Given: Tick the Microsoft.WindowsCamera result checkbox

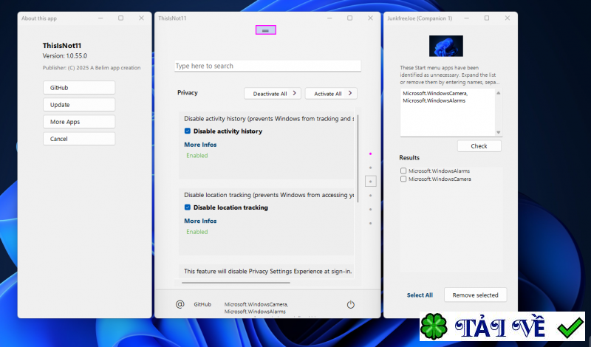Looking at the screenshot, I should click(403, 179).
